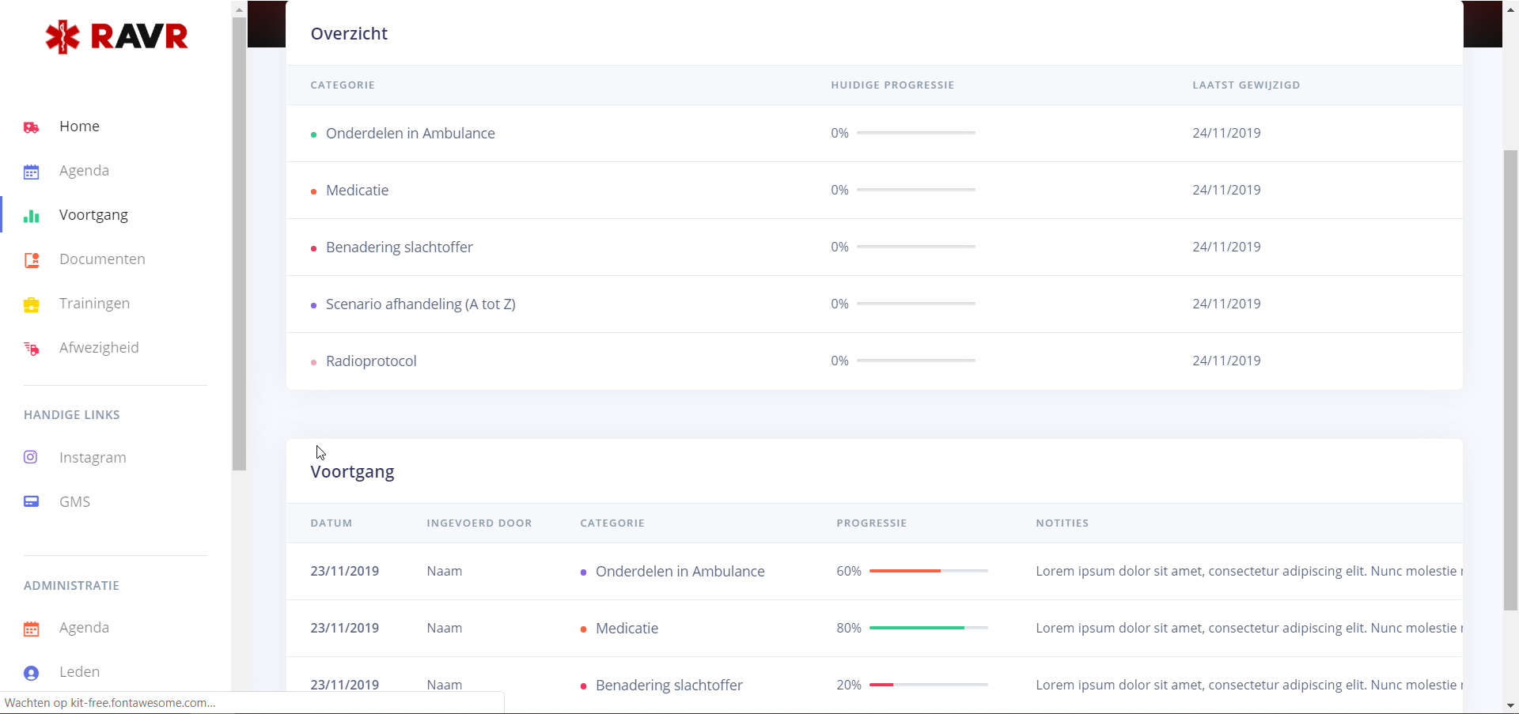
Task: Click the Agenda calendar icon under Home
Action: tap(32, 172)
